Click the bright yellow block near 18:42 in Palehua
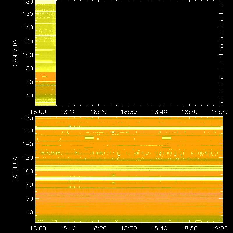This screenshot has height=233, width=233. coord(166,138)
